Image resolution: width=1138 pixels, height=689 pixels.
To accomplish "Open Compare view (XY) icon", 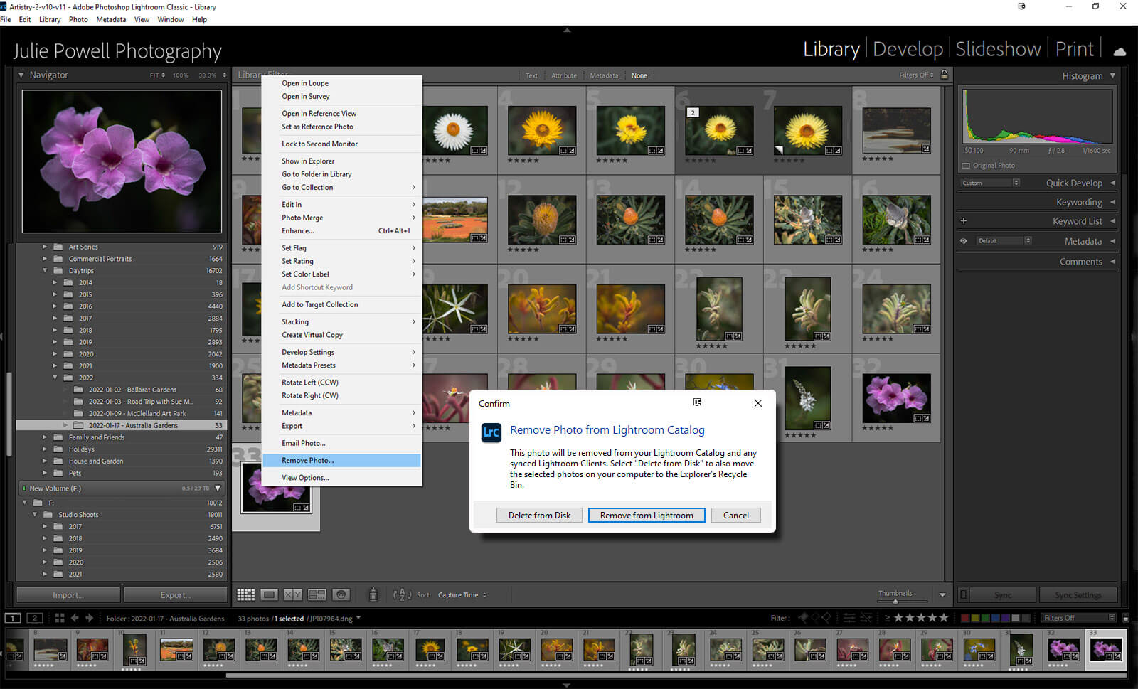I will 292,594.
